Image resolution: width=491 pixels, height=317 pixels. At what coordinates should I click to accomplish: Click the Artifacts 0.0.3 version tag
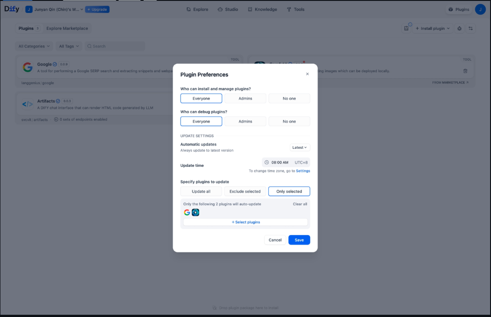click(x=67, y=101)
